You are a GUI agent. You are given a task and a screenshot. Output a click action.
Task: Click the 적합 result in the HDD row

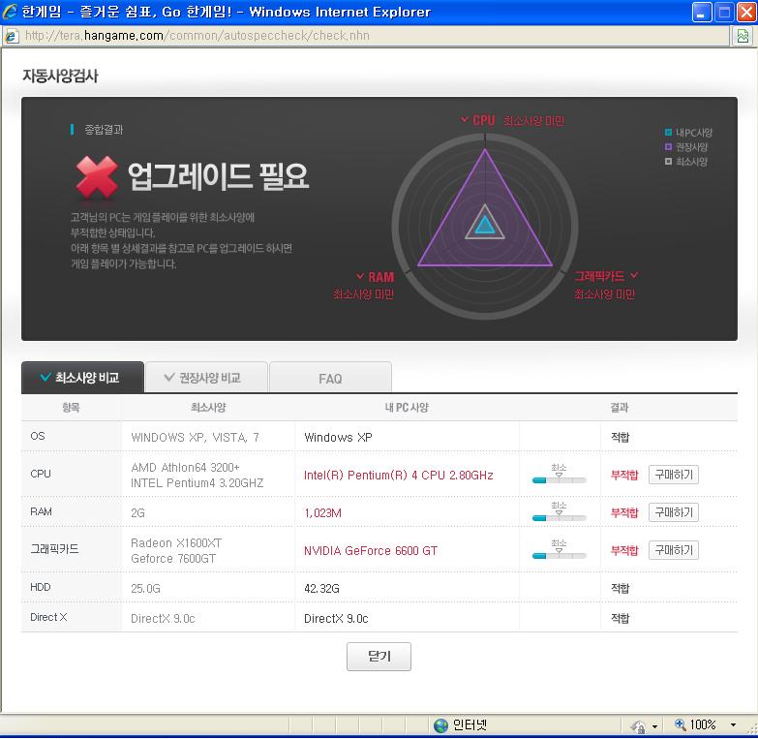621,588
